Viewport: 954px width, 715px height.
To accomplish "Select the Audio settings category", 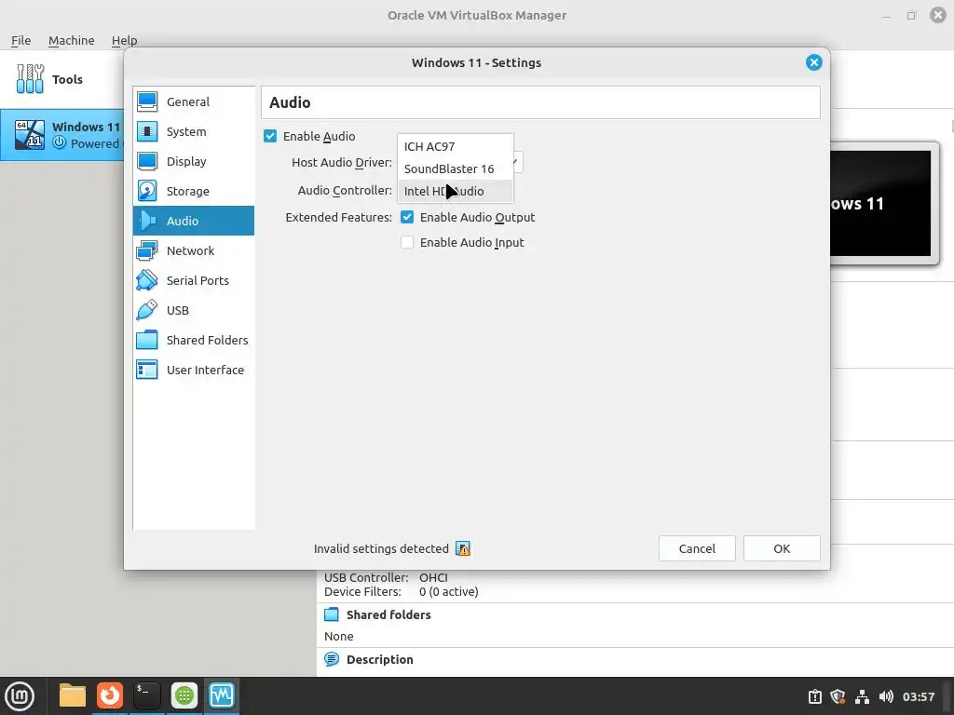I will 194,221.
